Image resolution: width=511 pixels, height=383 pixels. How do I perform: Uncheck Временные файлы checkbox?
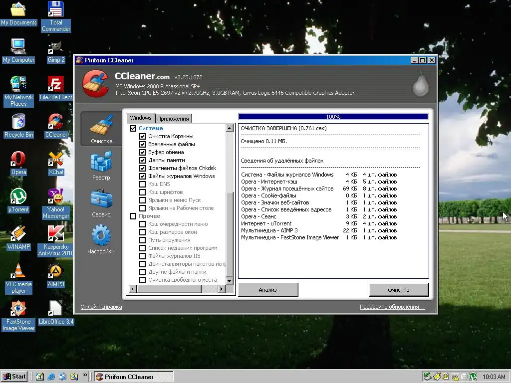pyautogui.click(x=142, y=144)
